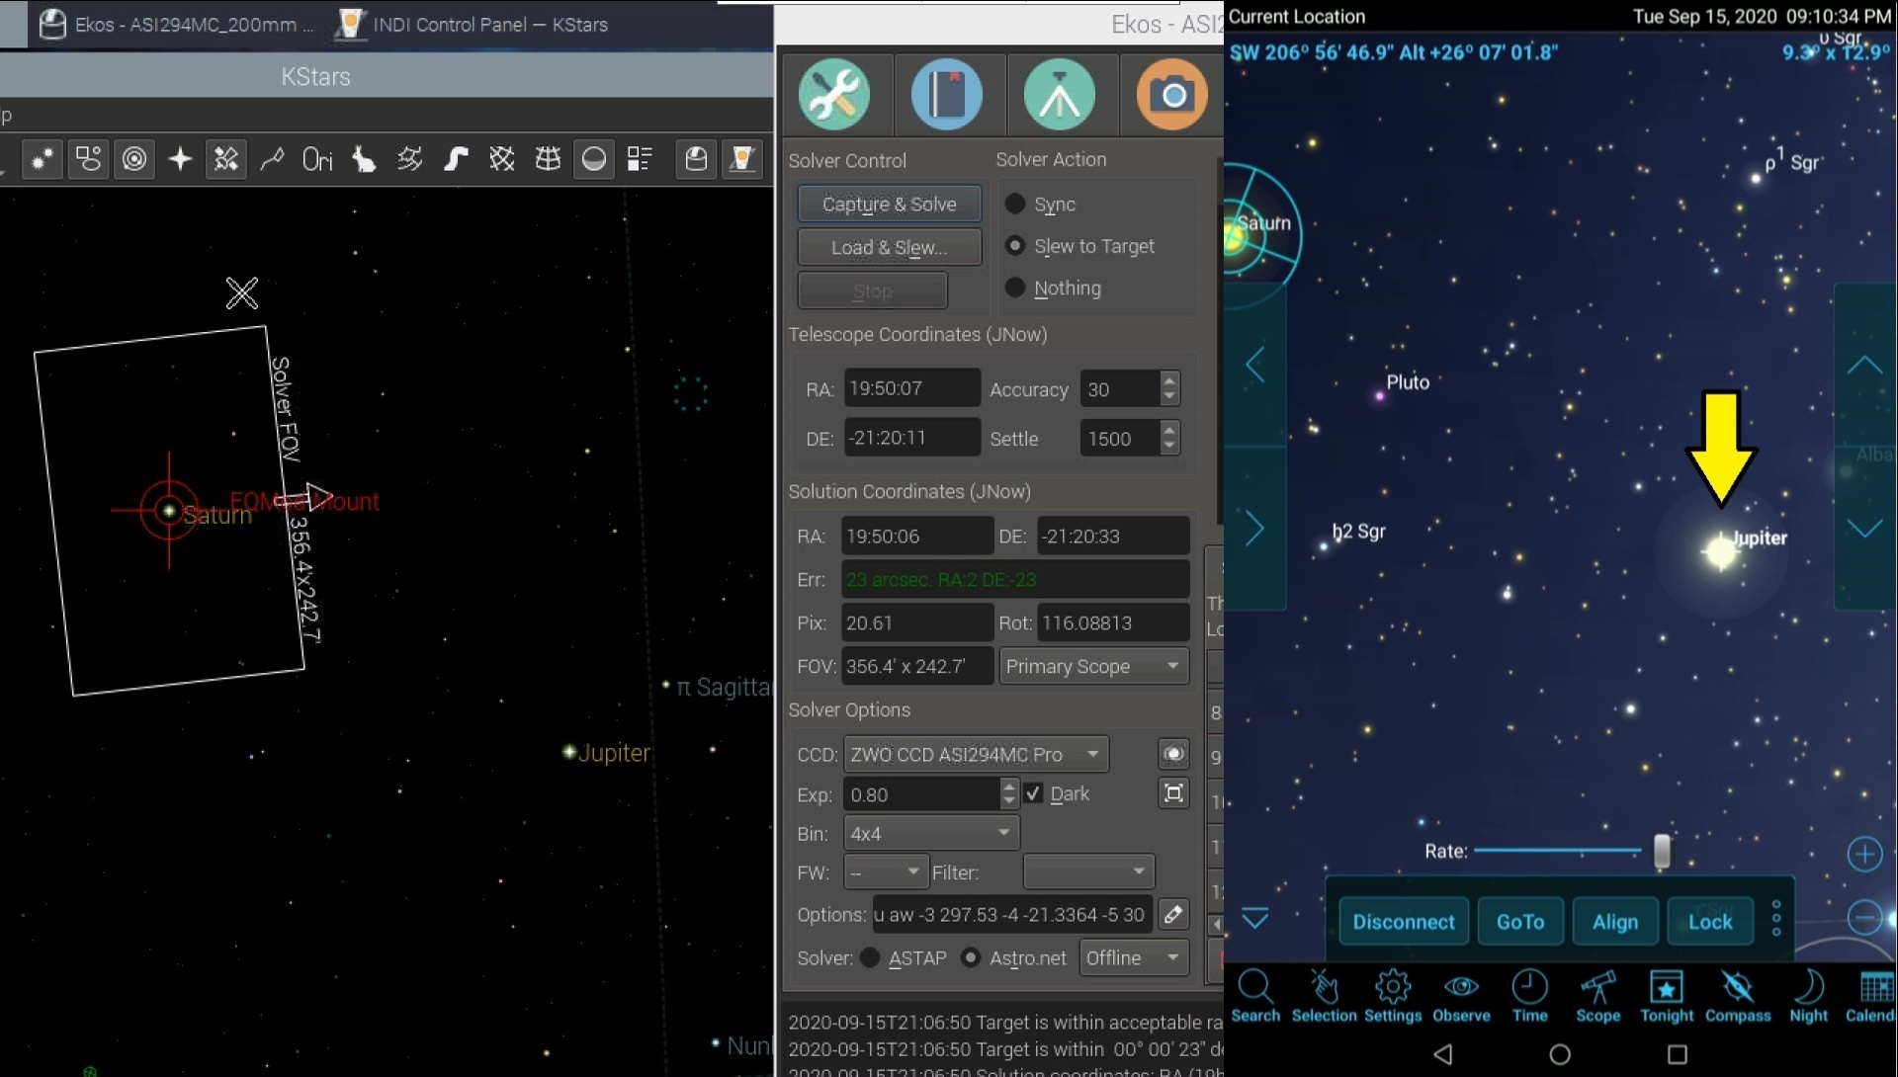Viewport: 1898px width, 1077px height.
Task: Open Offline solver type dropdown
Action: pyautogui.click(x=1134, y=957)
